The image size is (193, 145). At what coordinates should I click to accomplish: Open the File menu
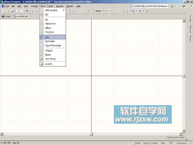13,6
